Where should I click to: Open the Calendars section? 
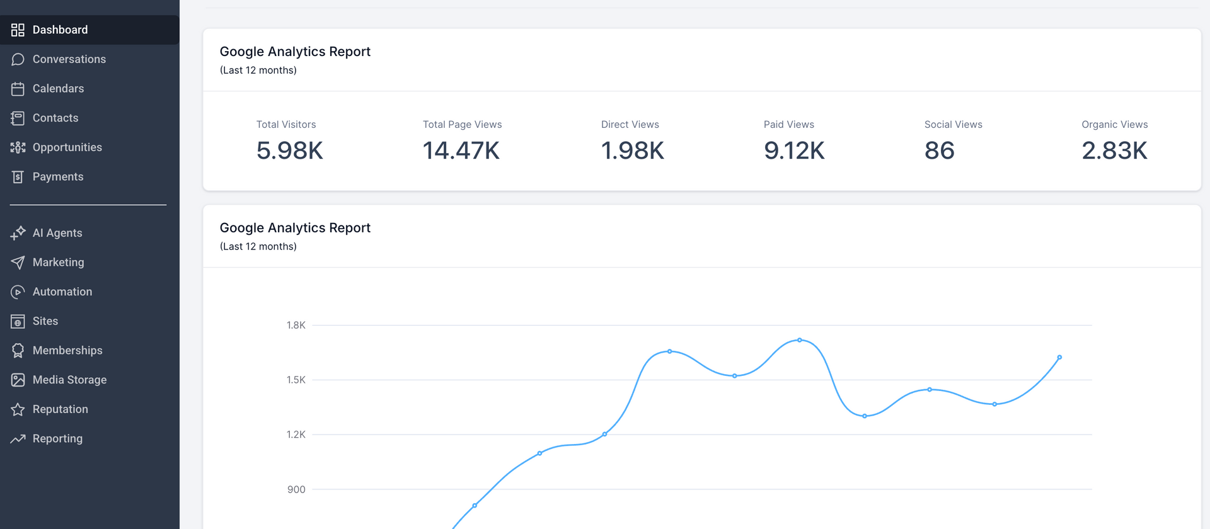coord(89,89)
